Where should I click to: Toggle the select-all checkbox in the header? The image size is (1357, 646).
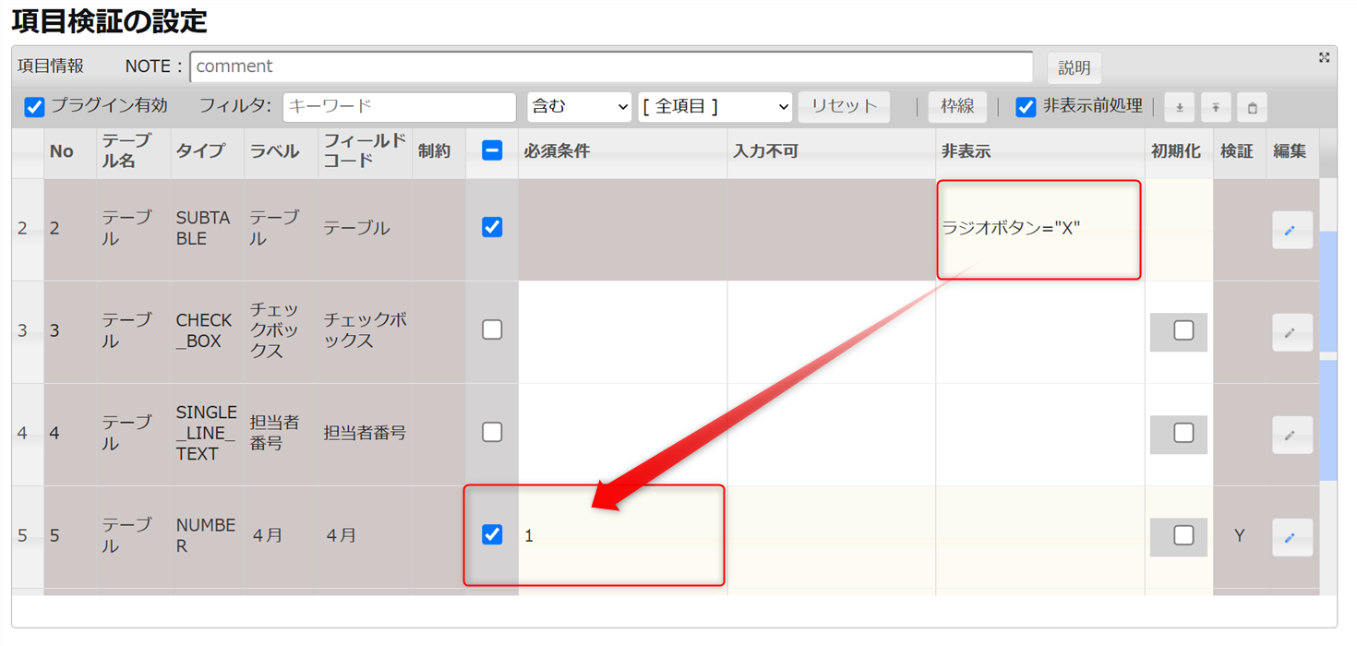click(x=492, y=150)
